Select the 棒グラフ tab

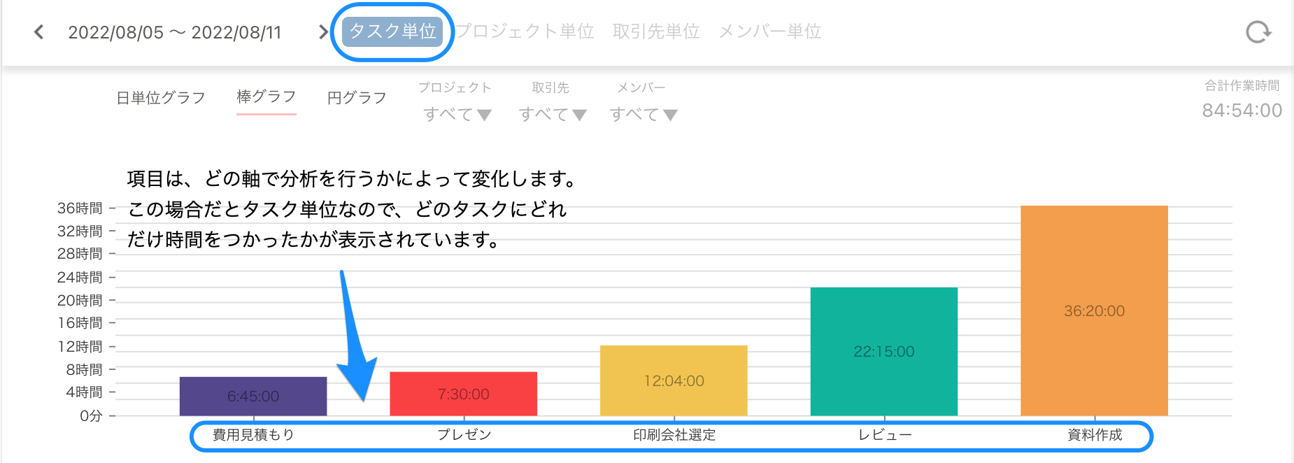point(266,97)
